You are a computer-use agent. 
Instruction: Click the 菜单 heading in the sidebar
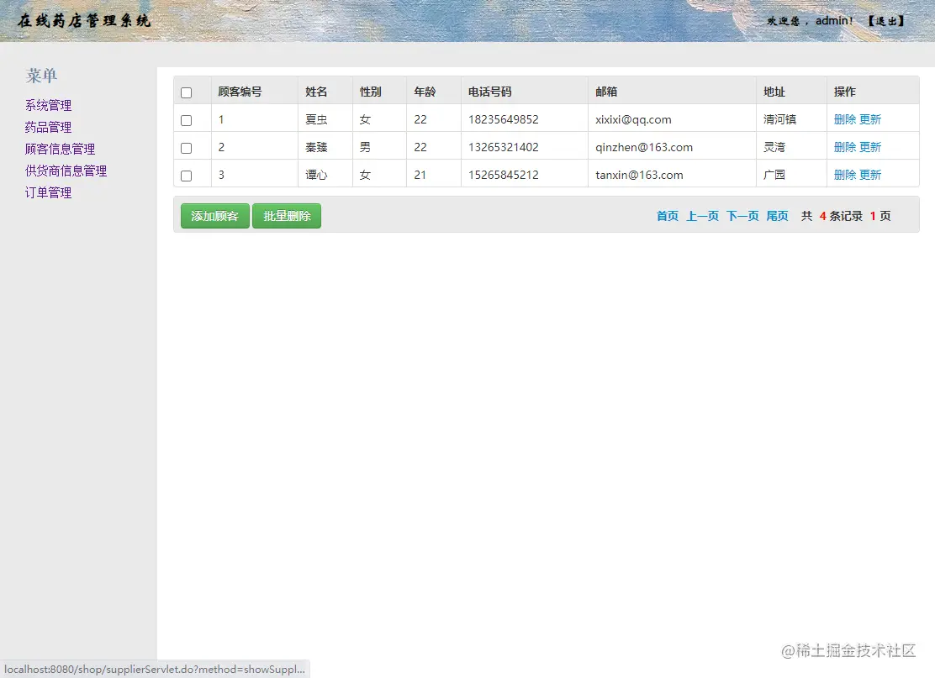click(x=41, y=76)
